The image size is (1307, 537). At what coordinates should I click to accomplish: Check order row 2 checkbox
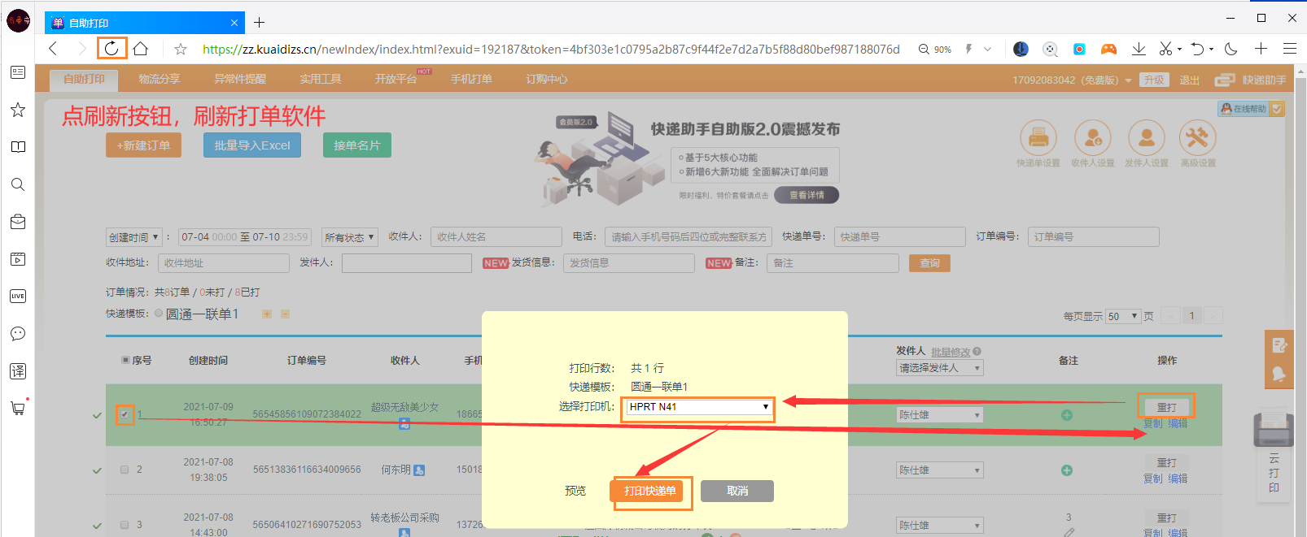125,470
